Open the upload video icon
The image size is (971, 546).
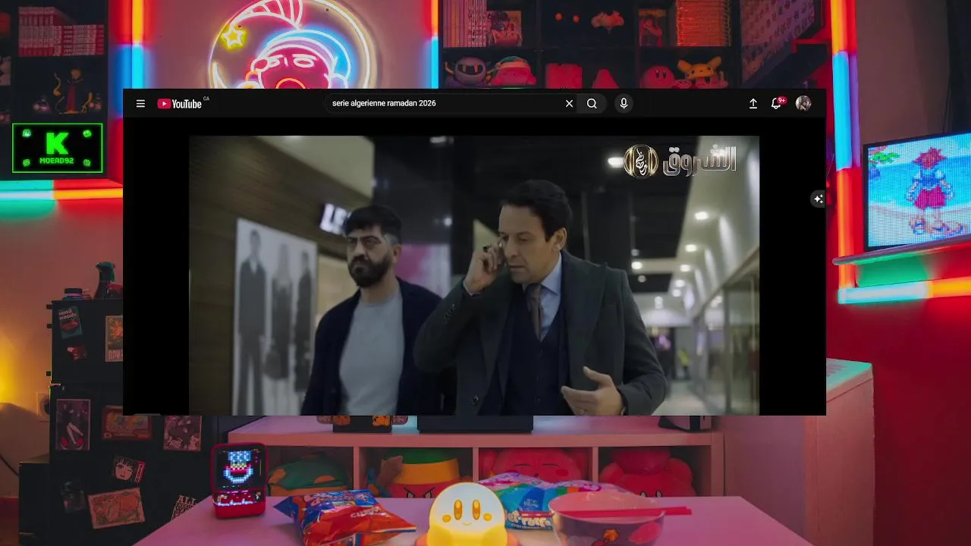point(753,104)
